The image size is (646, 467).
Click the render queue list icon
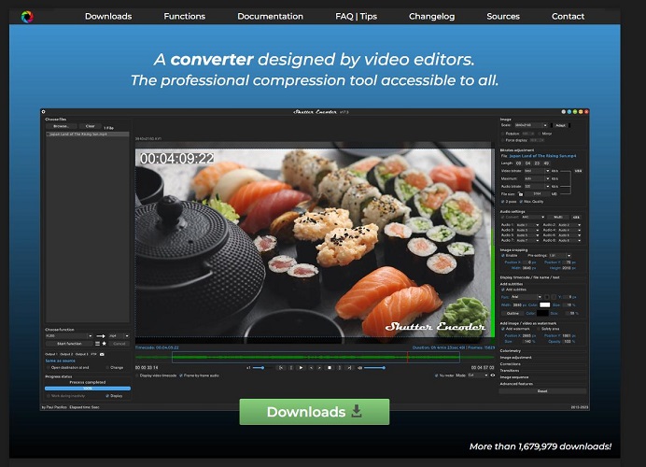pos(98,344)
